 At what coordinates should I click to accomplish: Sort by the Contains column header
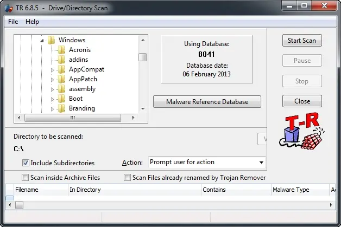click(236, 190)
